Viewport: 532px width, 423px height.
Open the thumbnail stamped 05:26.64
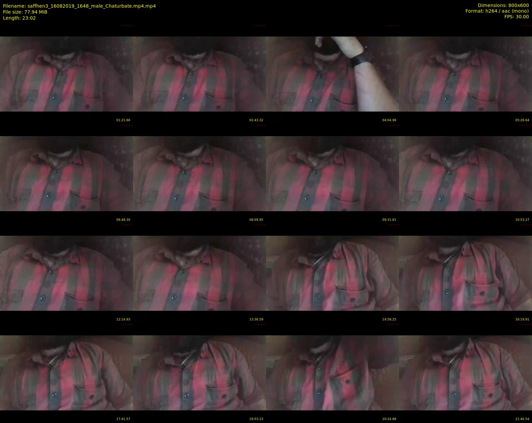(465, 74)
